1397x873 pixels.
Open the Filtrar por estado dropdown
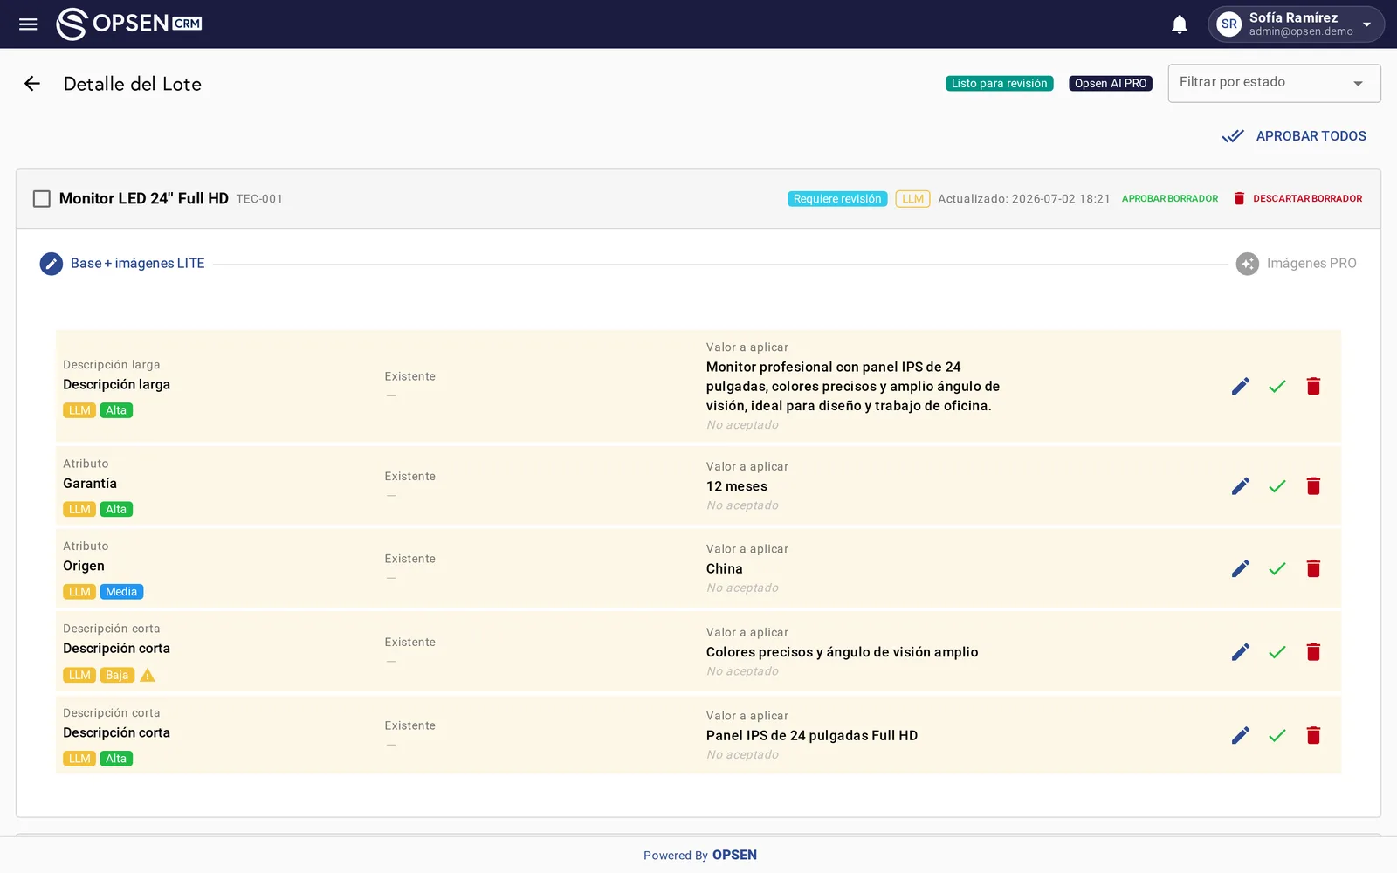[1274, 83]
